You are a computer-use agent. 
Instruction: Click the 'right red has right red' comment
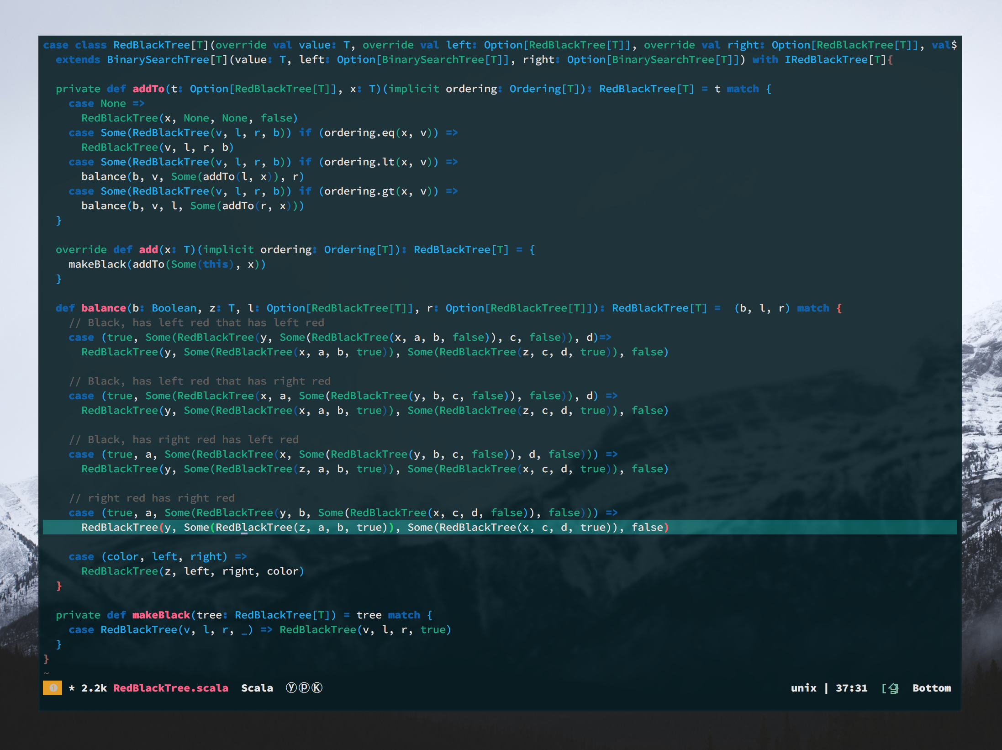click(x=152, y=498)
